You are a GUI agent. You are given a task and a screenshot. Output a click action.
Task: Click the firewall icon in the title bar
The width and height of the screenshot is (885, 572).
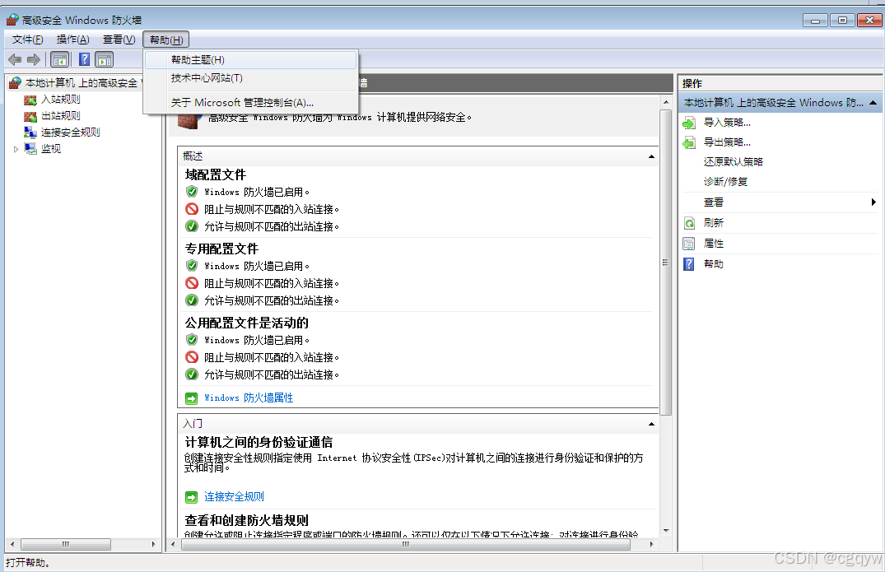[12, 21]
